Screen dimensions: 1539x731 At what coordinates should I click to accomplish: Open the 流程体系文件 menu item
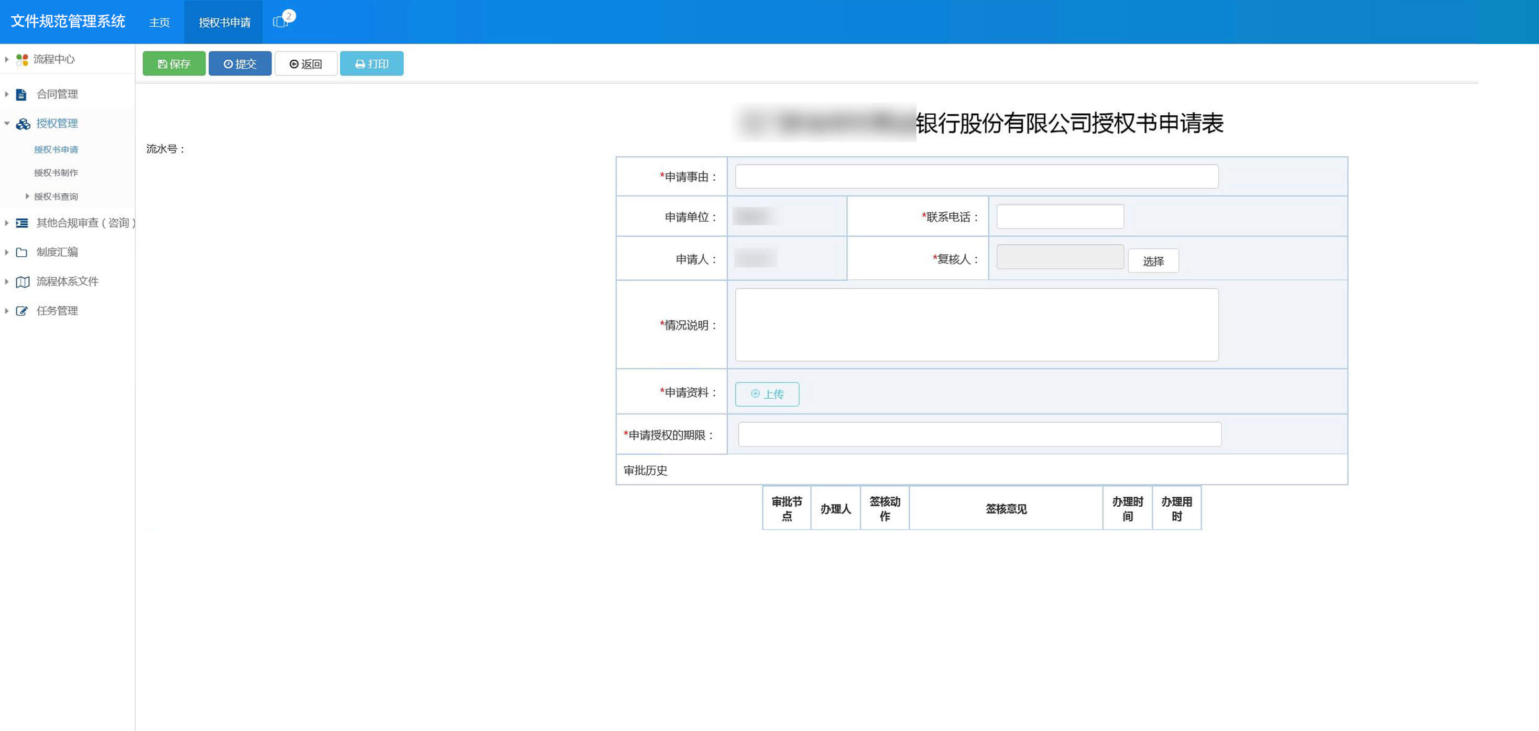point(68,281)
